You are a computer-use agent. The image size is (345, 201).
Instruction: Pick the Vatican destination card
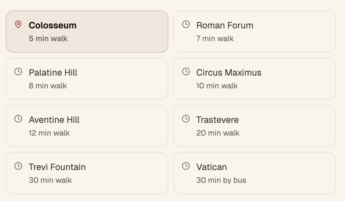tap(255, 173)
